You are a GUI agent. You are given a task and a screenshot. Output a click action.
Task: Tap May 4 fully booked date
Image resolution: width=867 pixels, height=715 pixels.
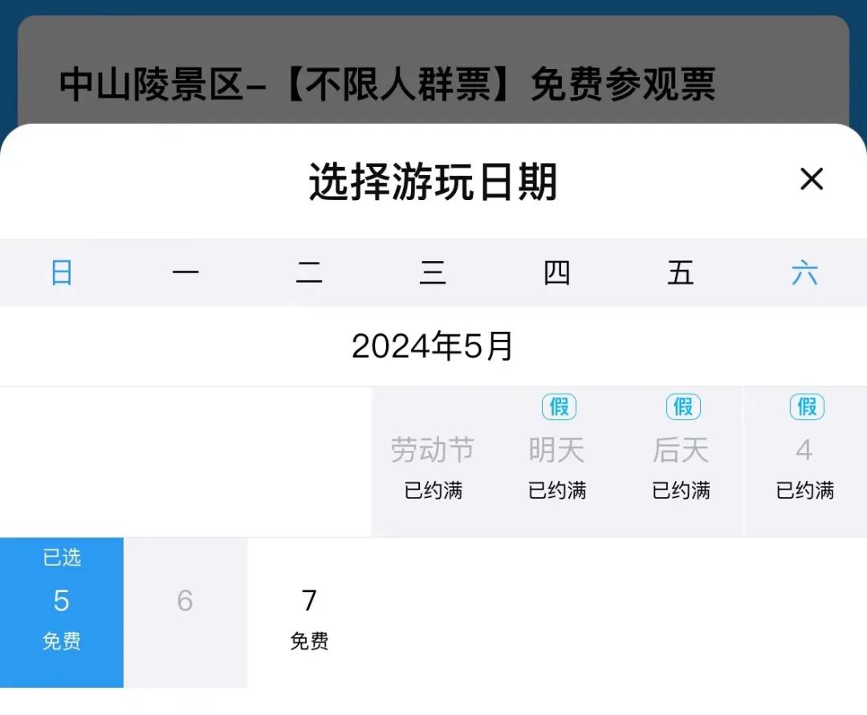(805, 462)
